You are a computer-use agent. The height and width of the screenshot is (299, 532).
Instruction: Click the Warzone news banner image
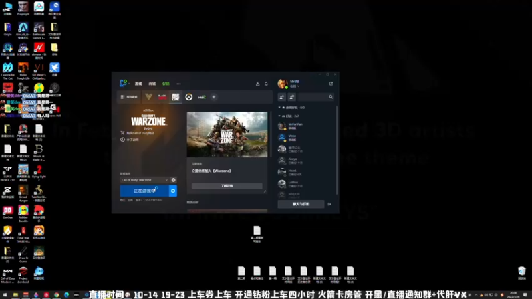coord(227,135)
